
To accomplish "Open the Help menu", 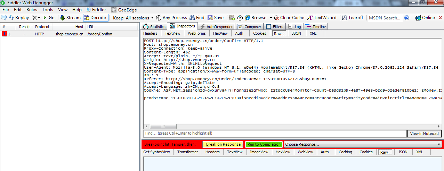I will click(x=77, y=10).
